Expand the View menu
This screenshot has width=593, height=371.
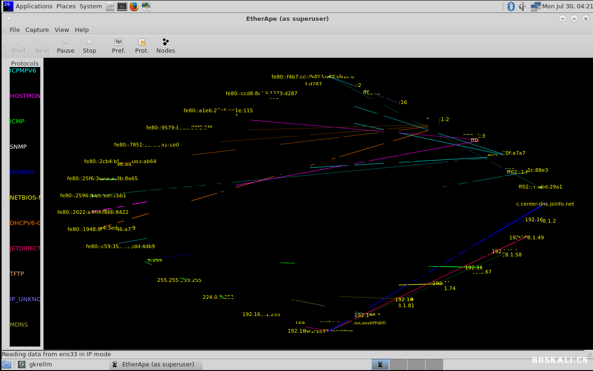tap(62, 30)
